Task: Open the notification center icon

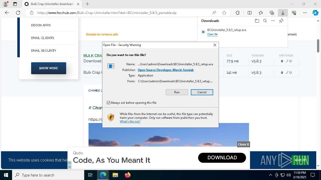Action: coord(313,175)
